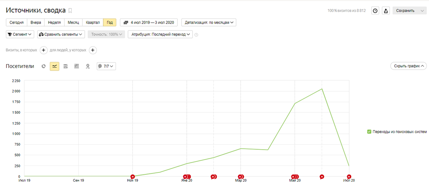429x188 pixels.
Task: Open the date range picker
Action: (149, 22)
